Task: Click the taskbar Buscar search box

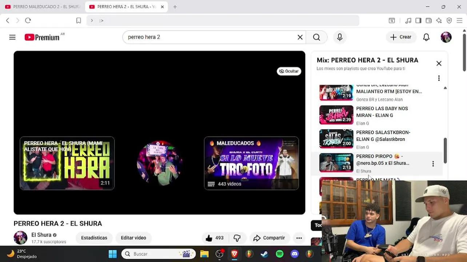Action: pos(158,254)
